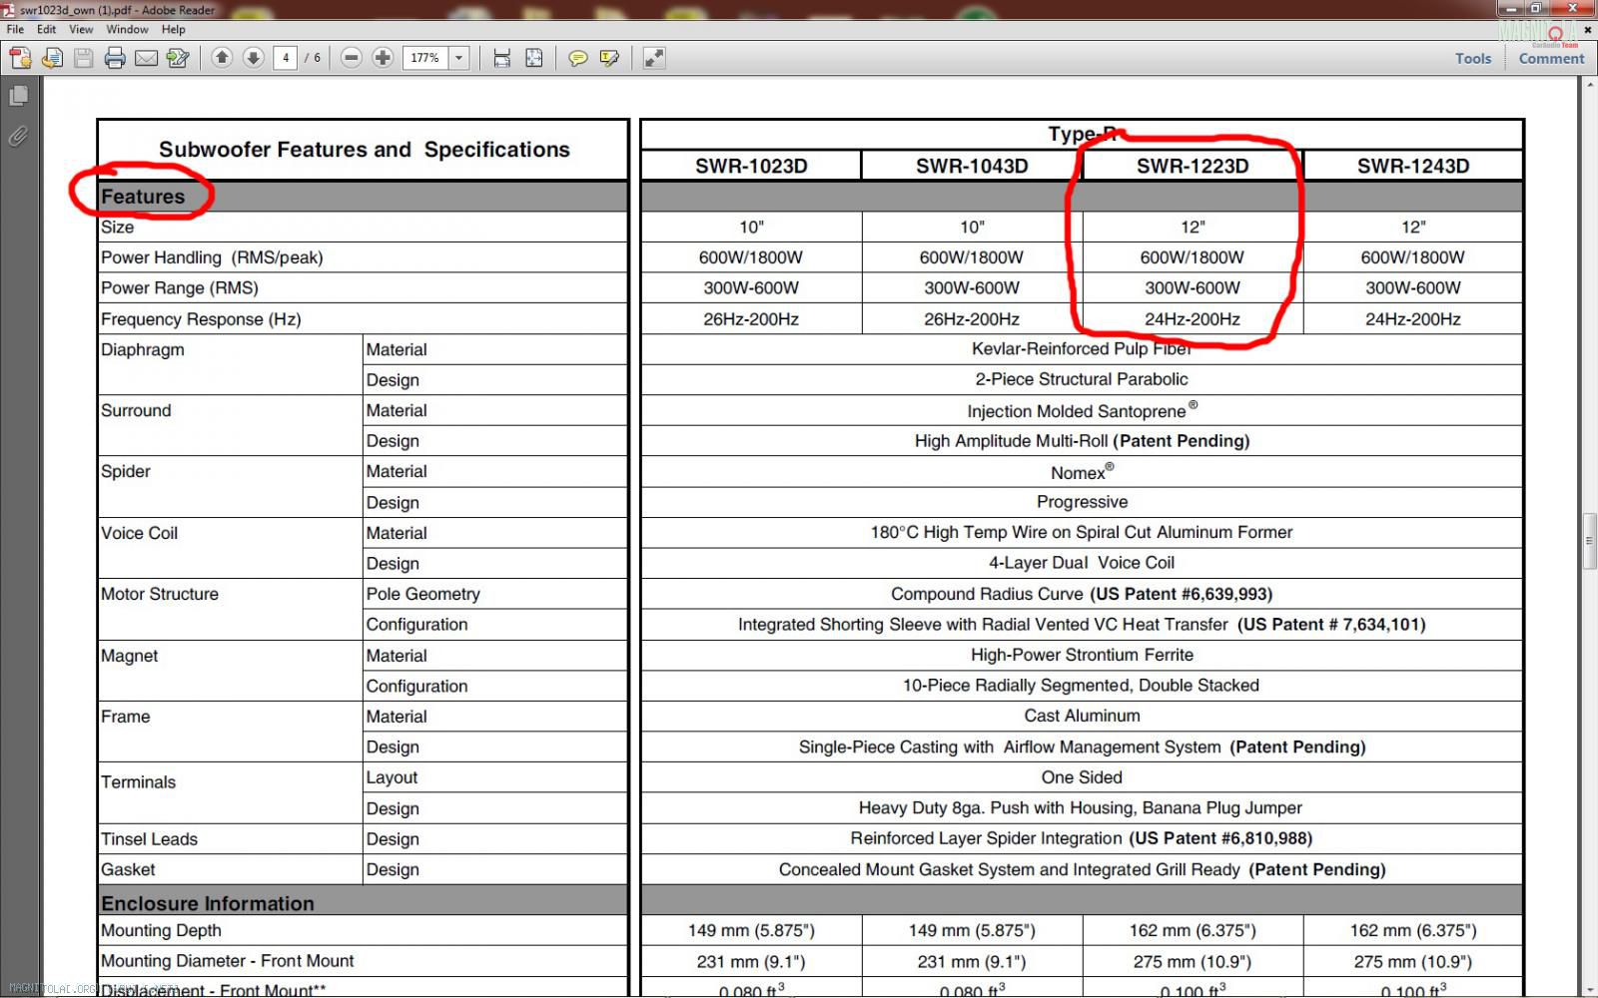This screenshot has width=1598, height=998.
Task: Select the Highlight Text tool icon
Action: tap(609, 58)
